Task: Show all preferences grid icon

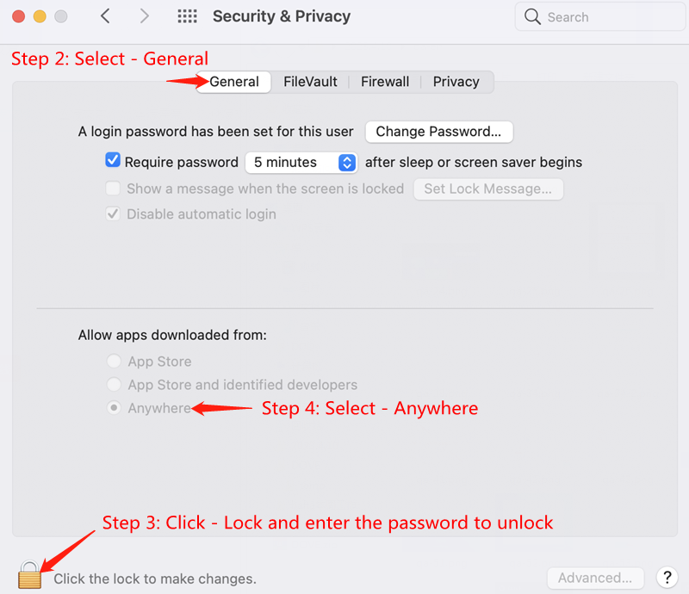Action: [187, 16]
